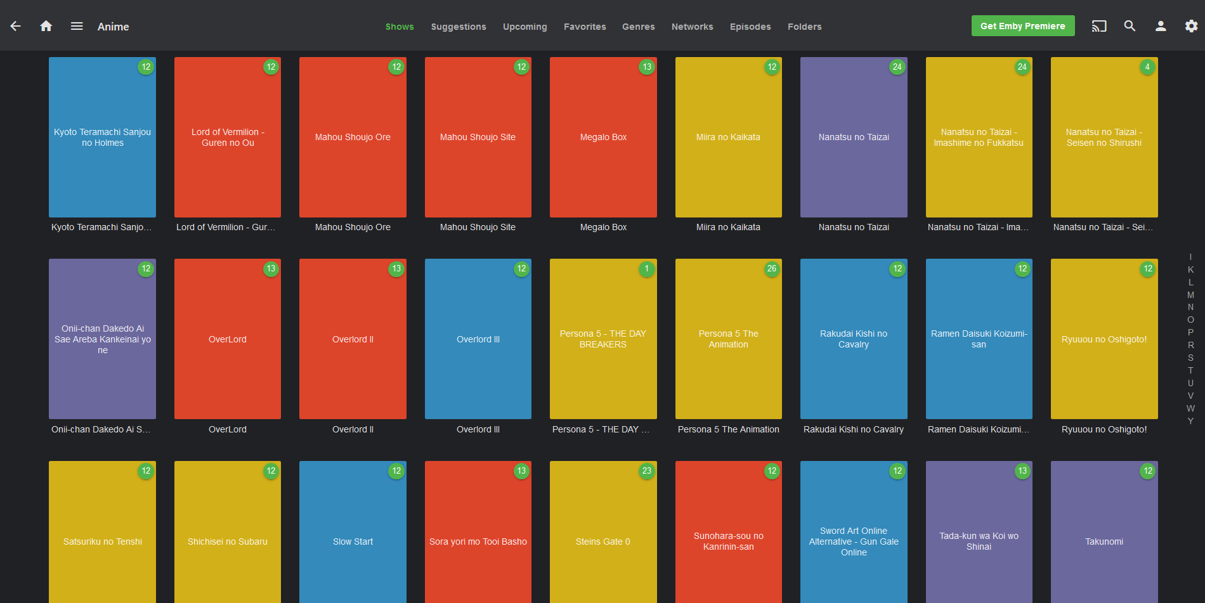Jump to letter O in alphabet picker
Image resolution: width=1205 pixels, height=603 pixels.
[x=1191, y=320]
